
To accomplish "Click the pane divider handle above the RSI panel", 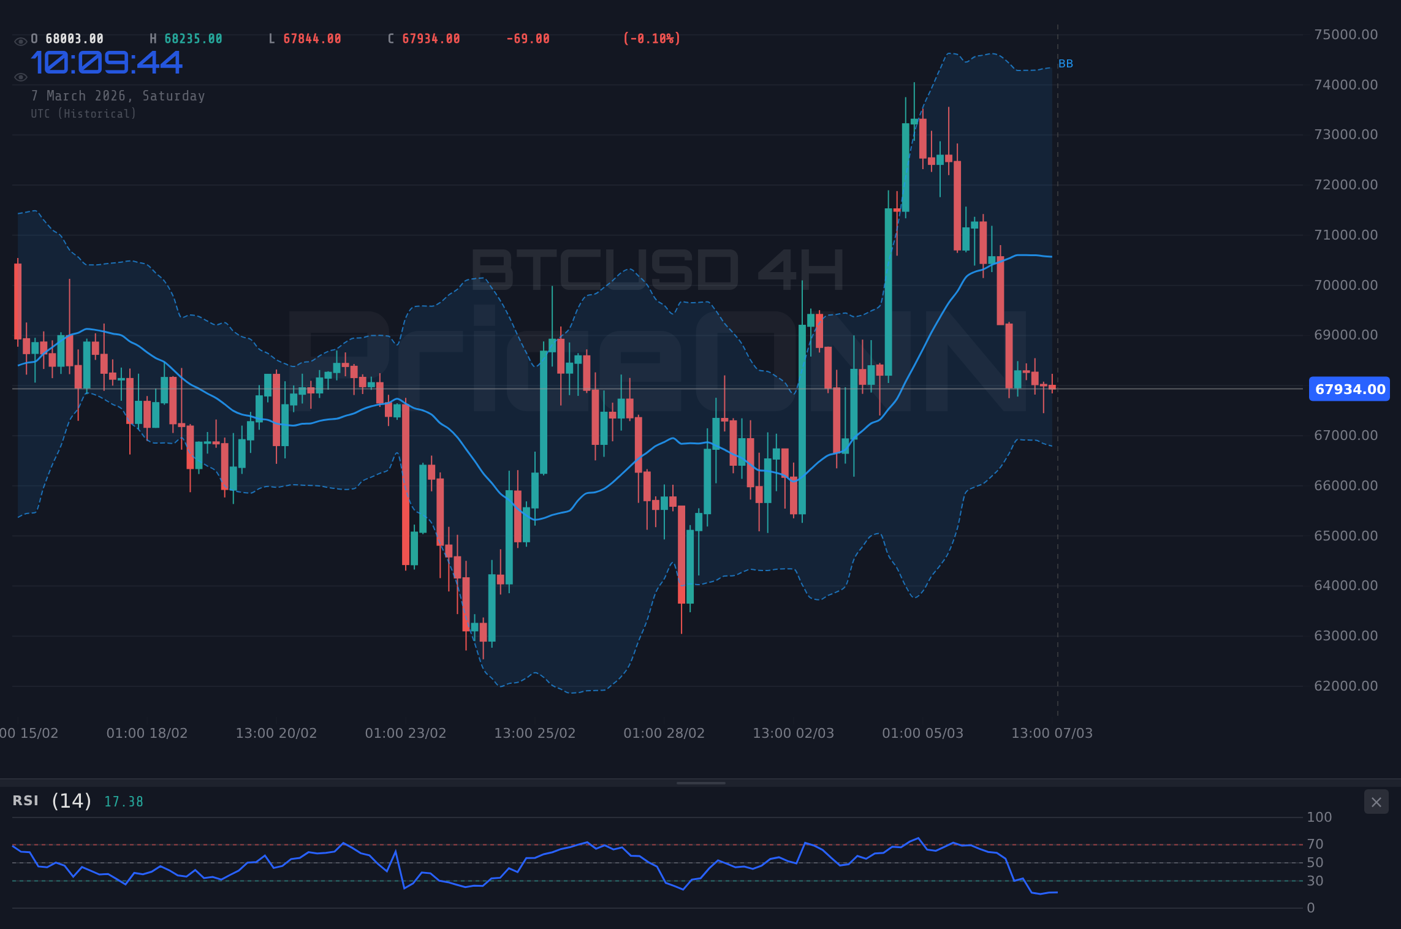I will pyautogui.click(x=700, y=783).
